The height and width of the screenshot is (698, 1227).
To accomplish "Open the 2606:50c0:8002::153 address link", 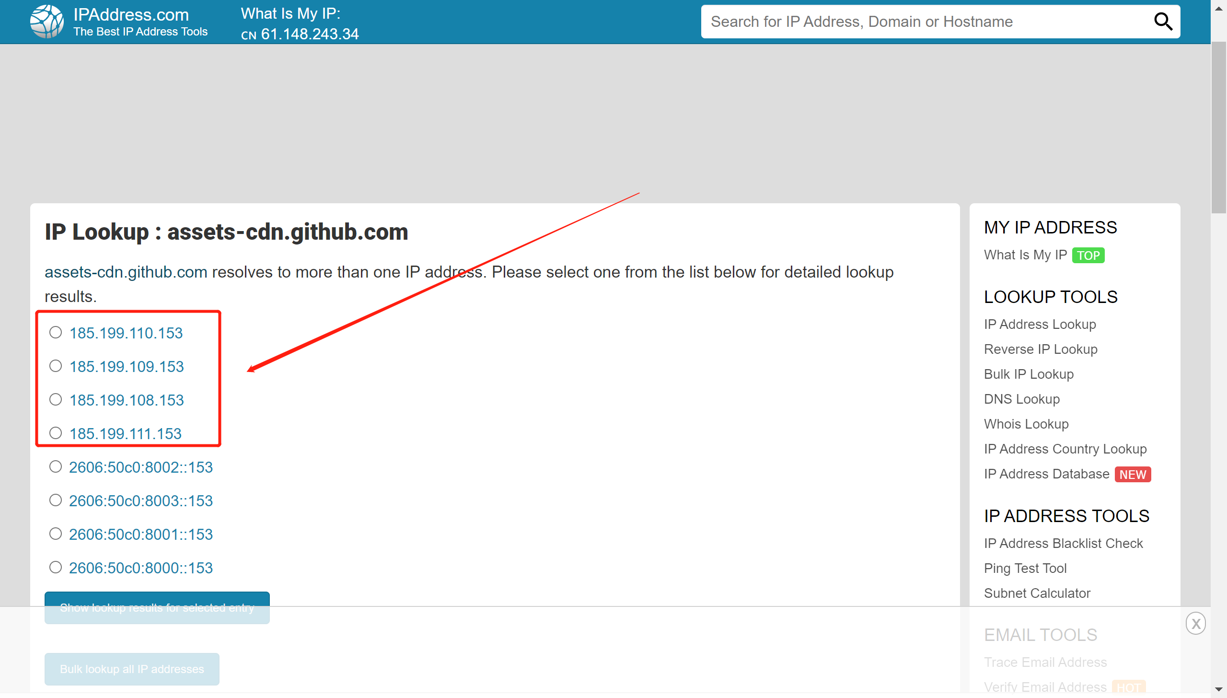I will [141, 467].
